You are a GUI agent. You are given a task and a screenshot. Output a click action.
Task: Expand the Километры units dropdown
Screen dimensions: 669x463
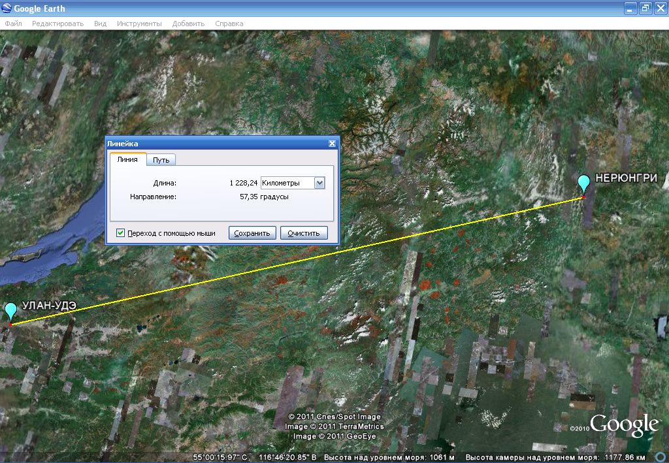click(319, 184)
